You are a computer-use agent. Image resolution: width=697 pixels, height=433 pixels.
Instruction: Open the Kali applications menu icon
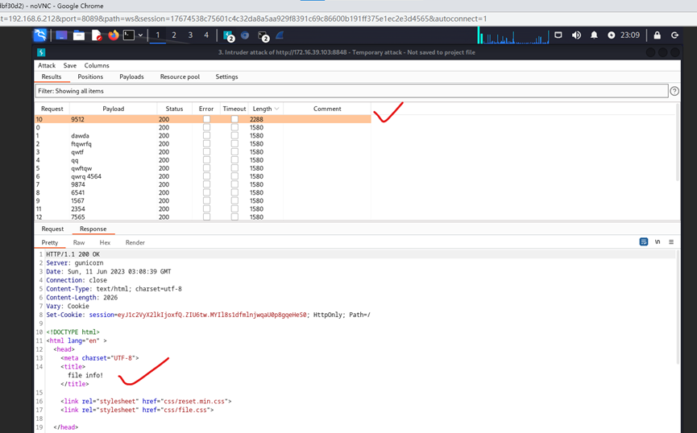point(40,35)
